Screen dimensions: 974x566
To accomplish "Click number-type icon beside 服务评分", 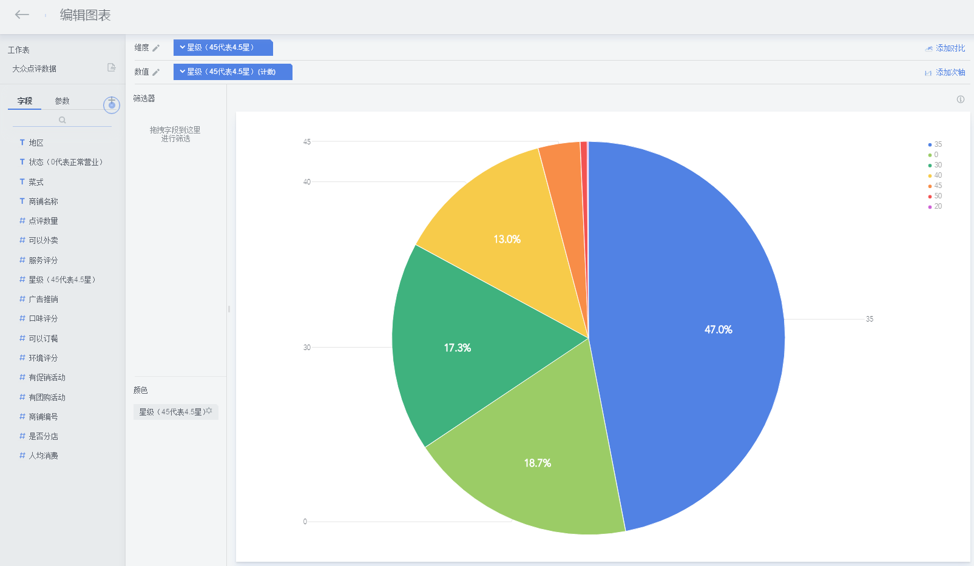I will pos(22,260).
